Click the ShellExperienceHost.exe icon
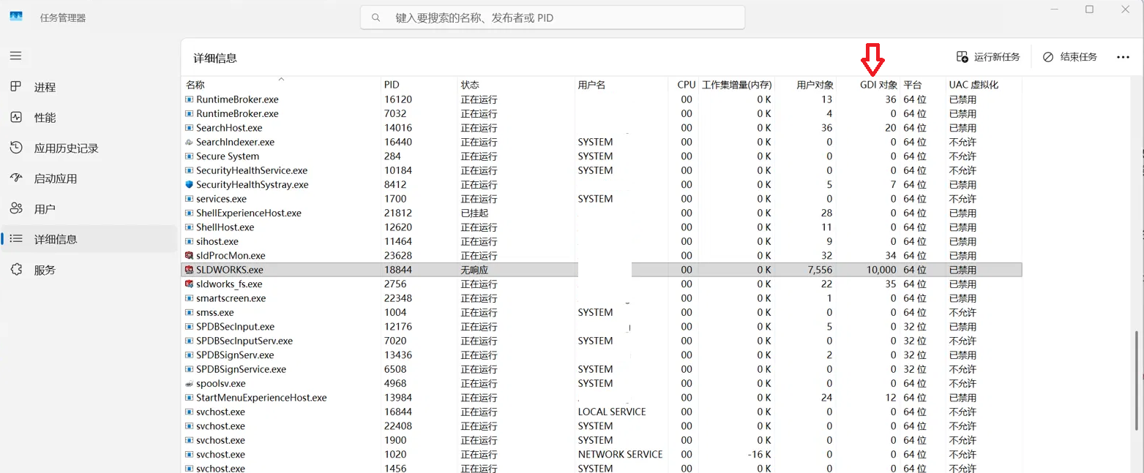The height and width of the screenshot is (473, 1144). tap(189, 213)
